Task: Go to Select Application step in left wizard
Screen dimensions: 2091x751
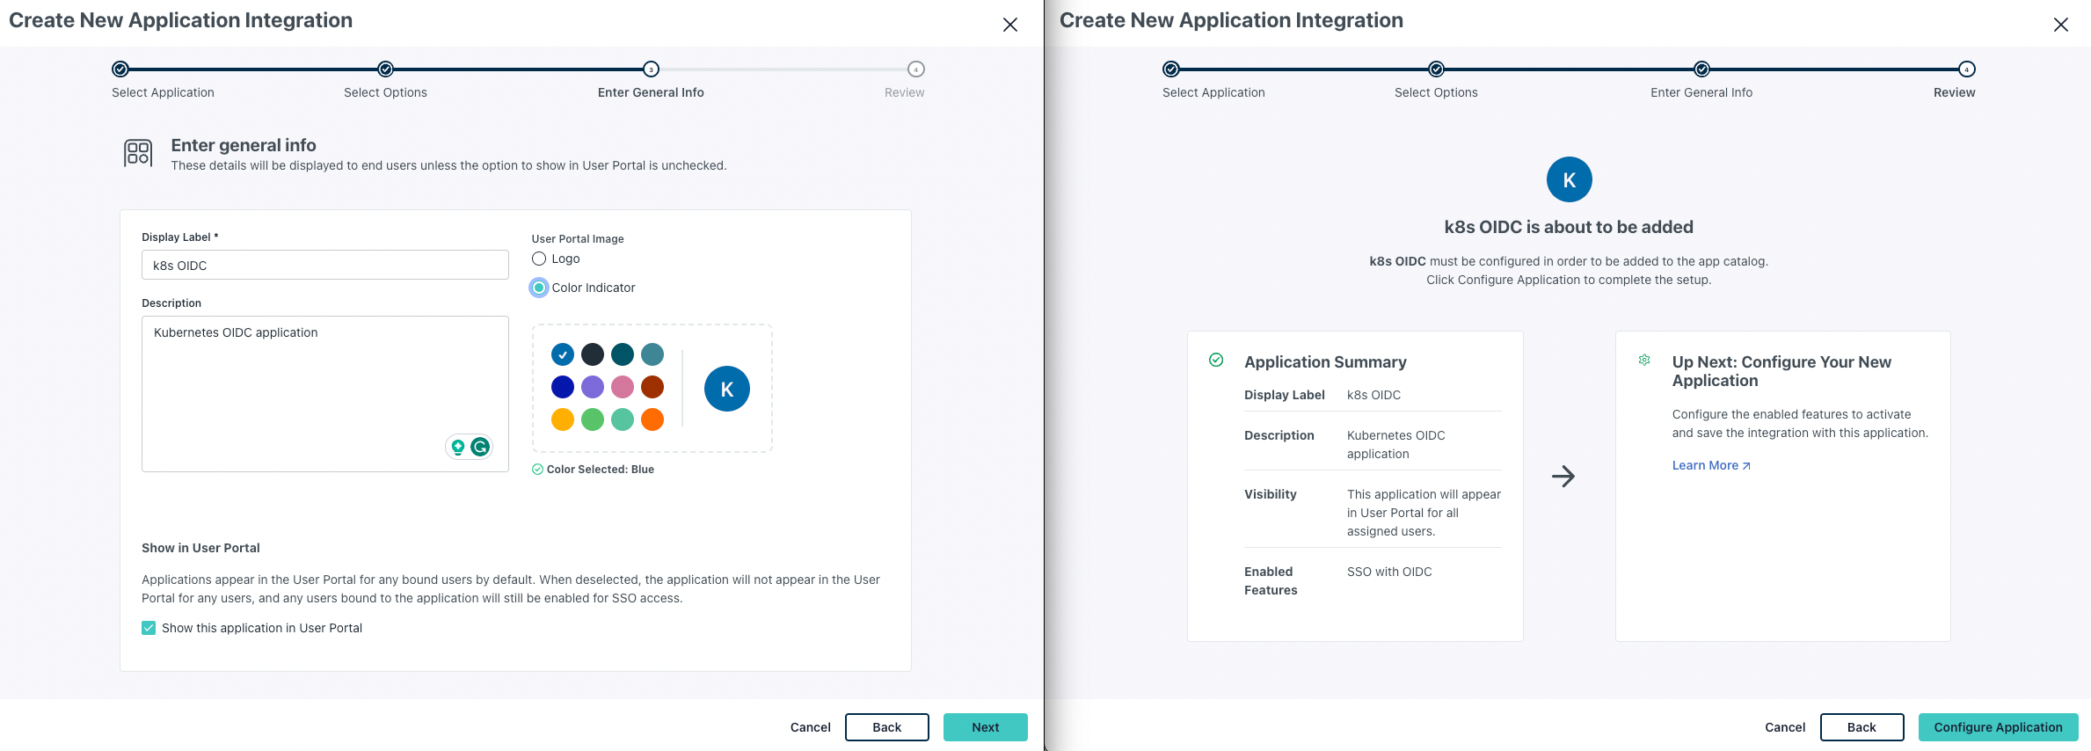Action: (120, 69)
